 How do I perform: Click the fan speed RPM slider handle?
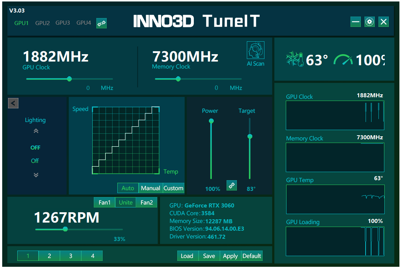(x=65, y=229)
